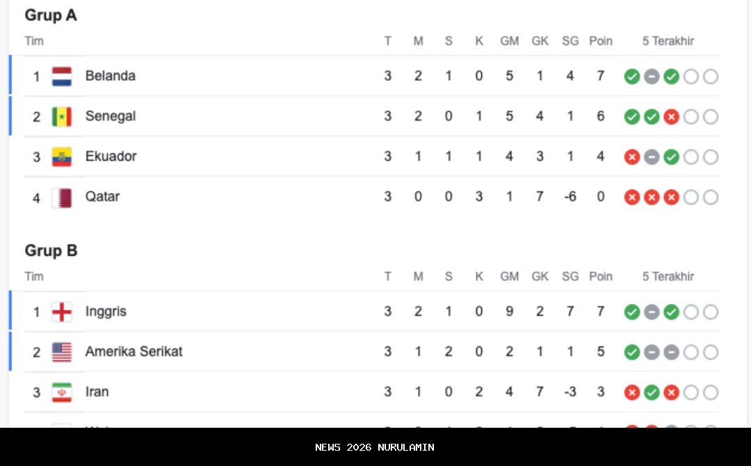Image resolution: width=751 pixels, height=466 pixels.
Task: Click the Ekuador flag icon
Action: tap(62, 156)
